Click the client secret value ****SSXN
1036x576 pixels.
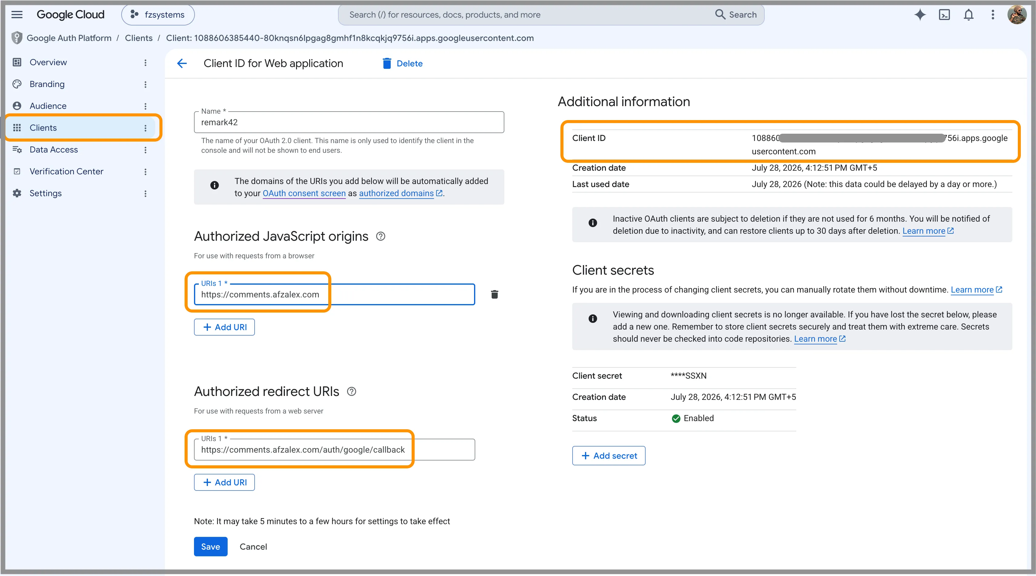click(689, 376)
